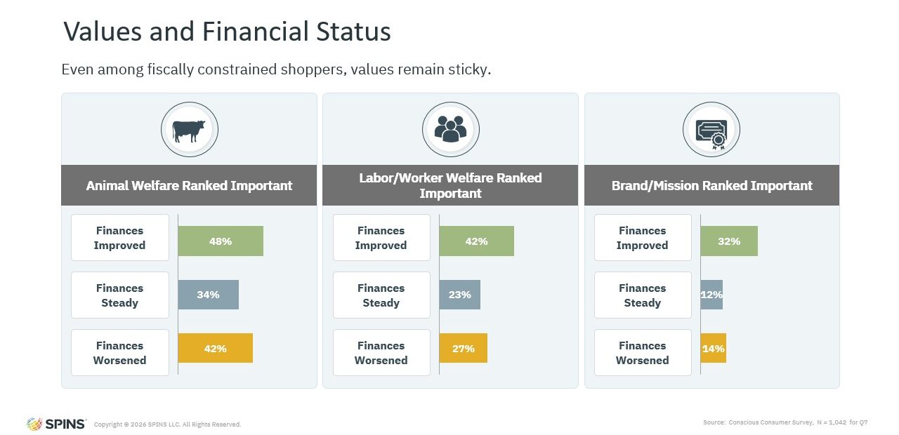
Task: Click the cow icon above Animal Welfare
Action: [x=189, y=130]
